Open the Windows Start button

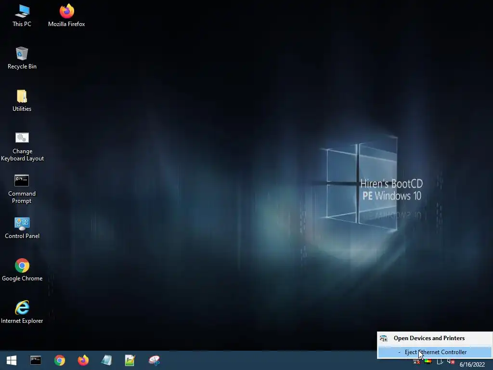click(x=12, y=360)
